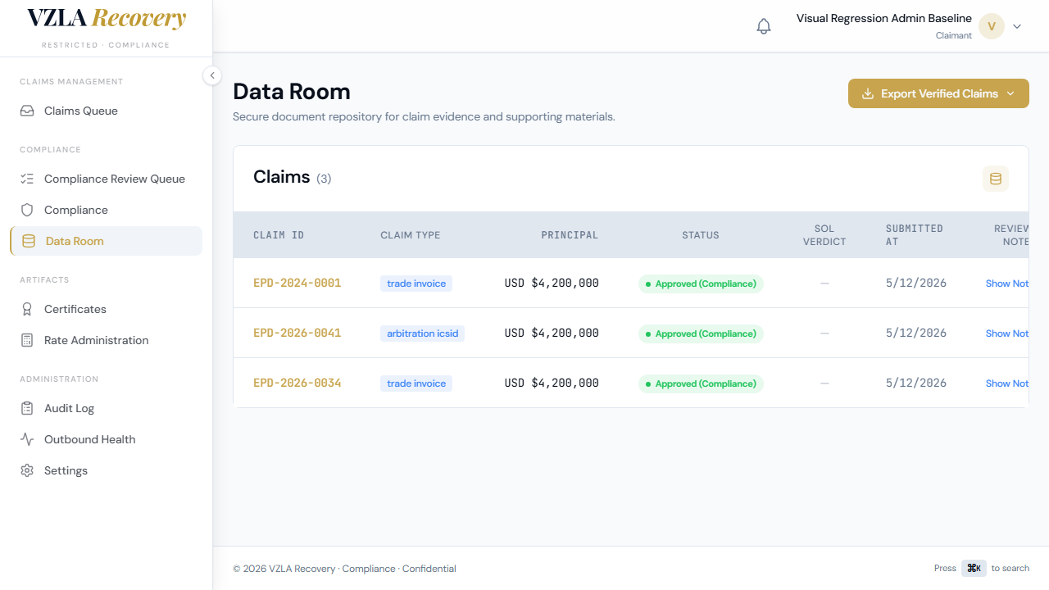This screenshot has width=1049, height=590.
Task: Open Rate Administration page
Action: pos(106,340)
